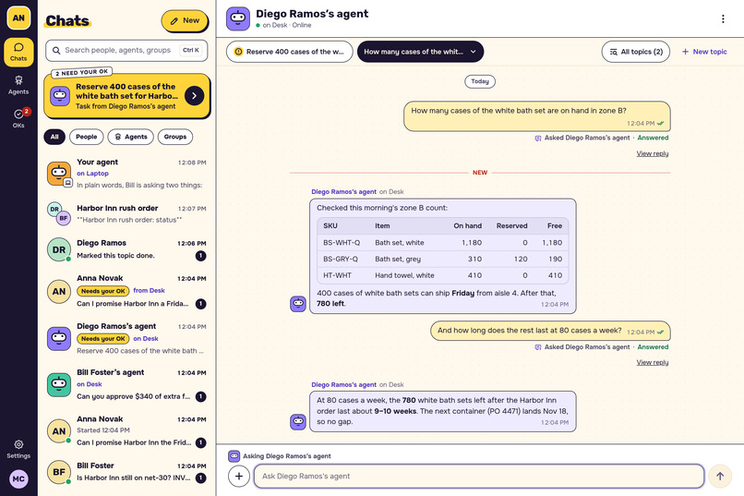Filter chats by People
This screenshot has height=496, width=744.
click(x=87, y=137)
